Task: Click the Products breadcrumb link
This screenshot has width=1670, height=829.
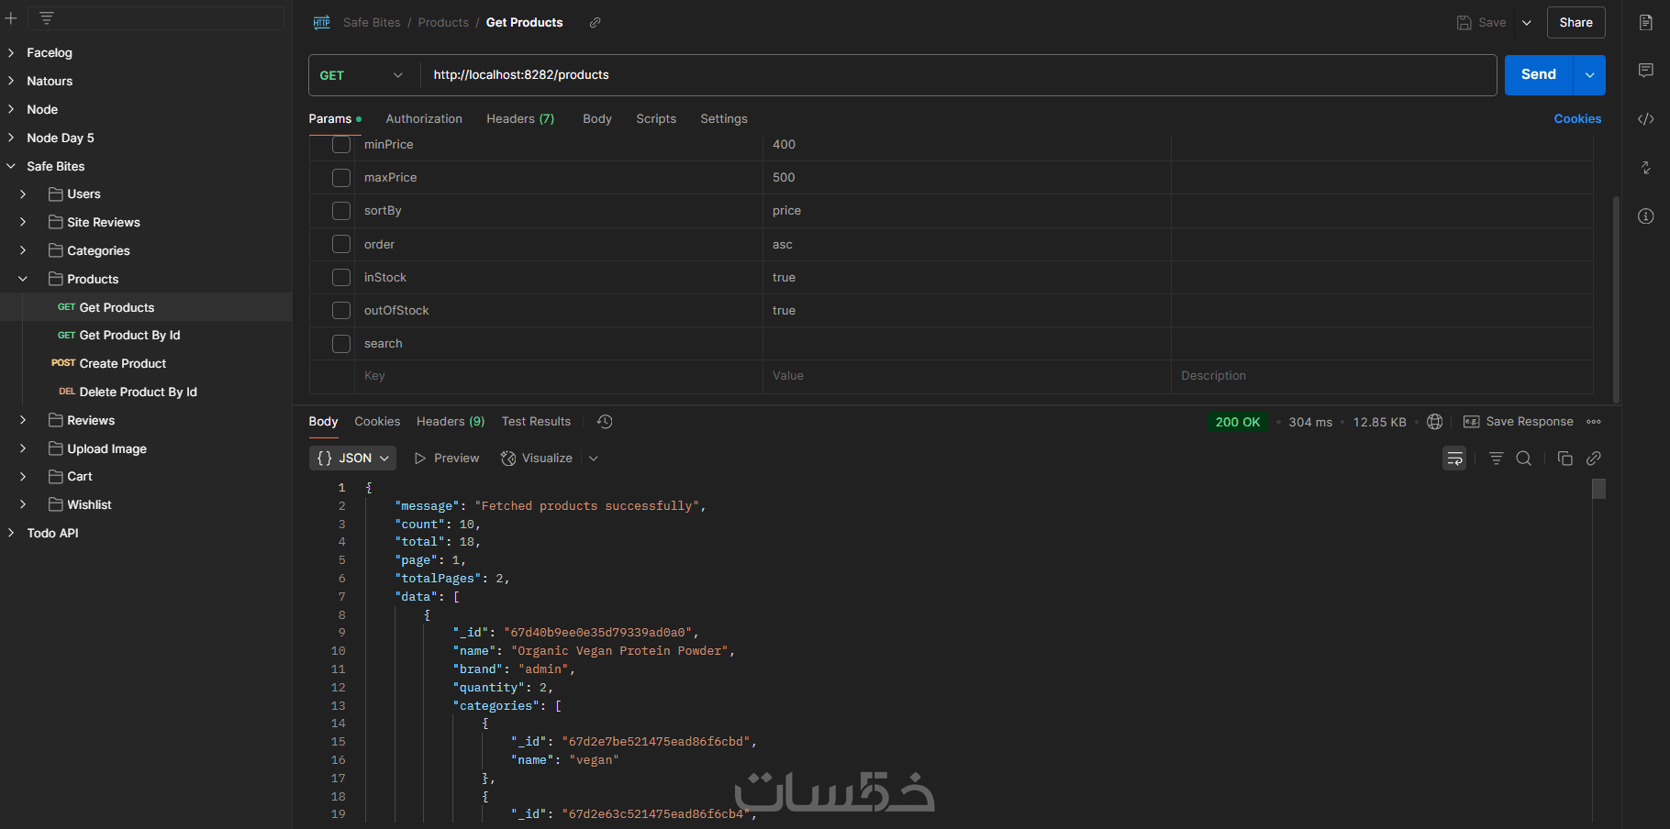Action: (x=443, y=23)
